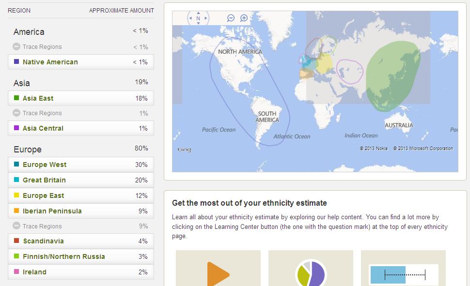
Task: Click the orange play video icon
Action: point(218,274)
